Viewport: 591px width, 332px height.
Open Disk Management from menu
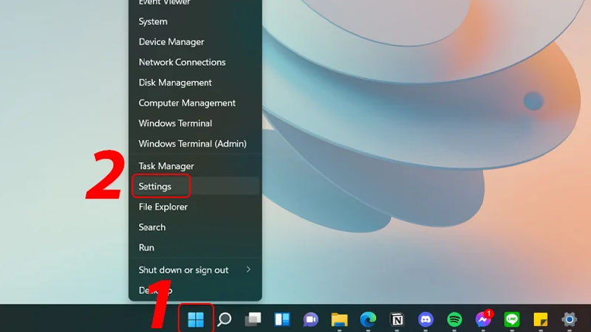pyautogui.click(x=195, y=83)
